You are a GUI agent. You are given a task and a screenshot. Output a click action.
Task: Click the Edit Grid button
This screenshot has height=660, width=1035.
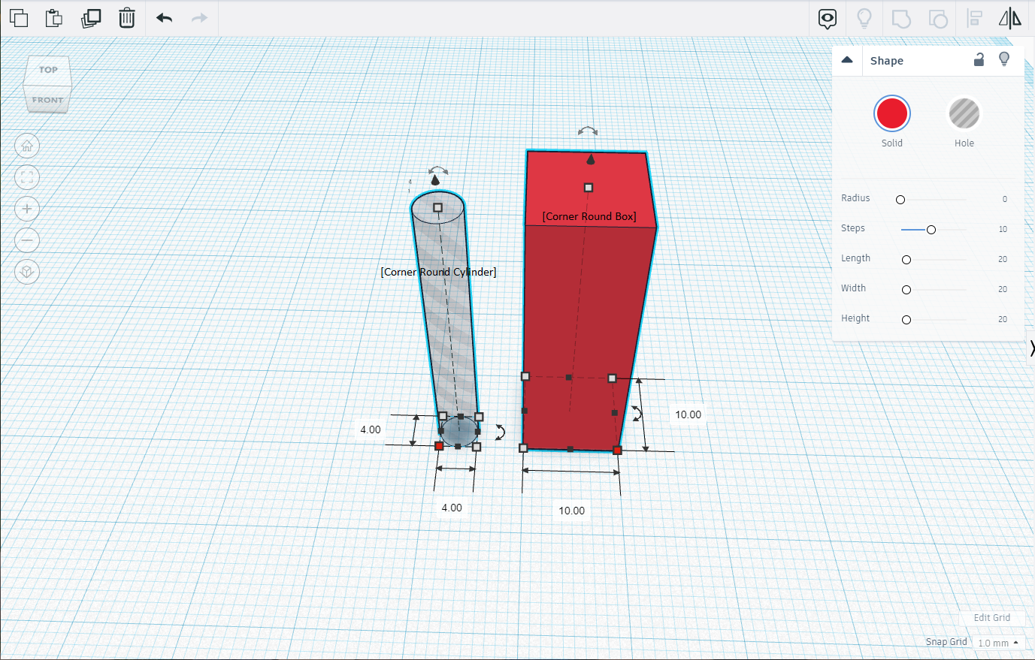point(992,617)
